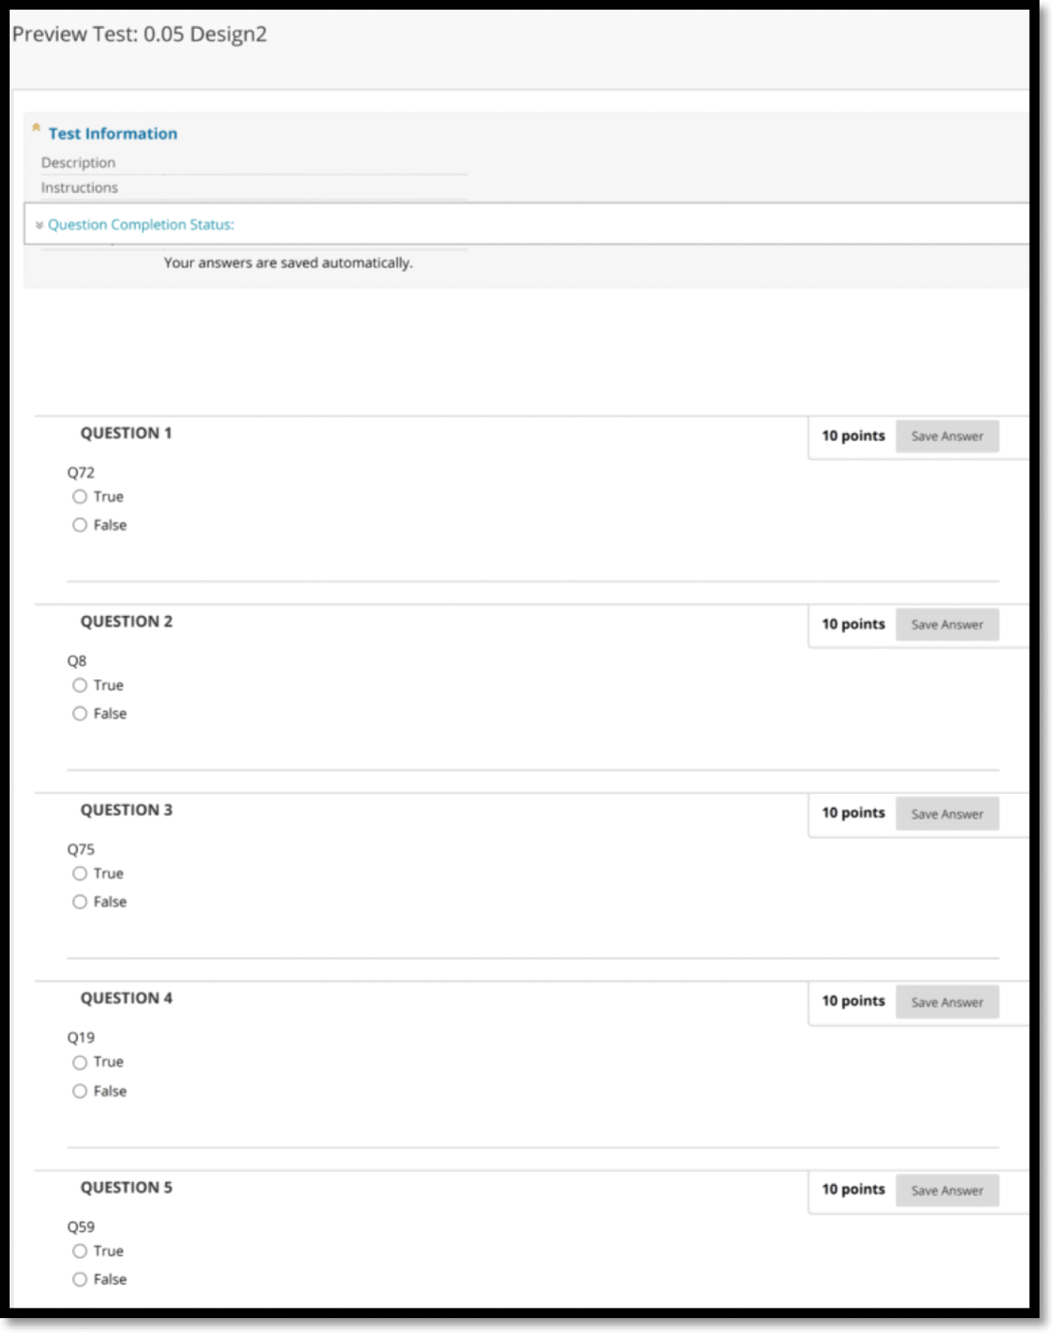Screen dimensions: 1052x1333
Task: Open the Question Completion Status link
Action: point(141,225)
